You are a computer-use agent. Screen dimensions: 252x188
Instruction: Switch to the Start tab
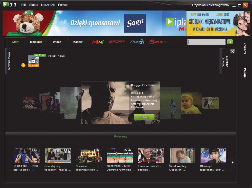click(x=15, y=42)
